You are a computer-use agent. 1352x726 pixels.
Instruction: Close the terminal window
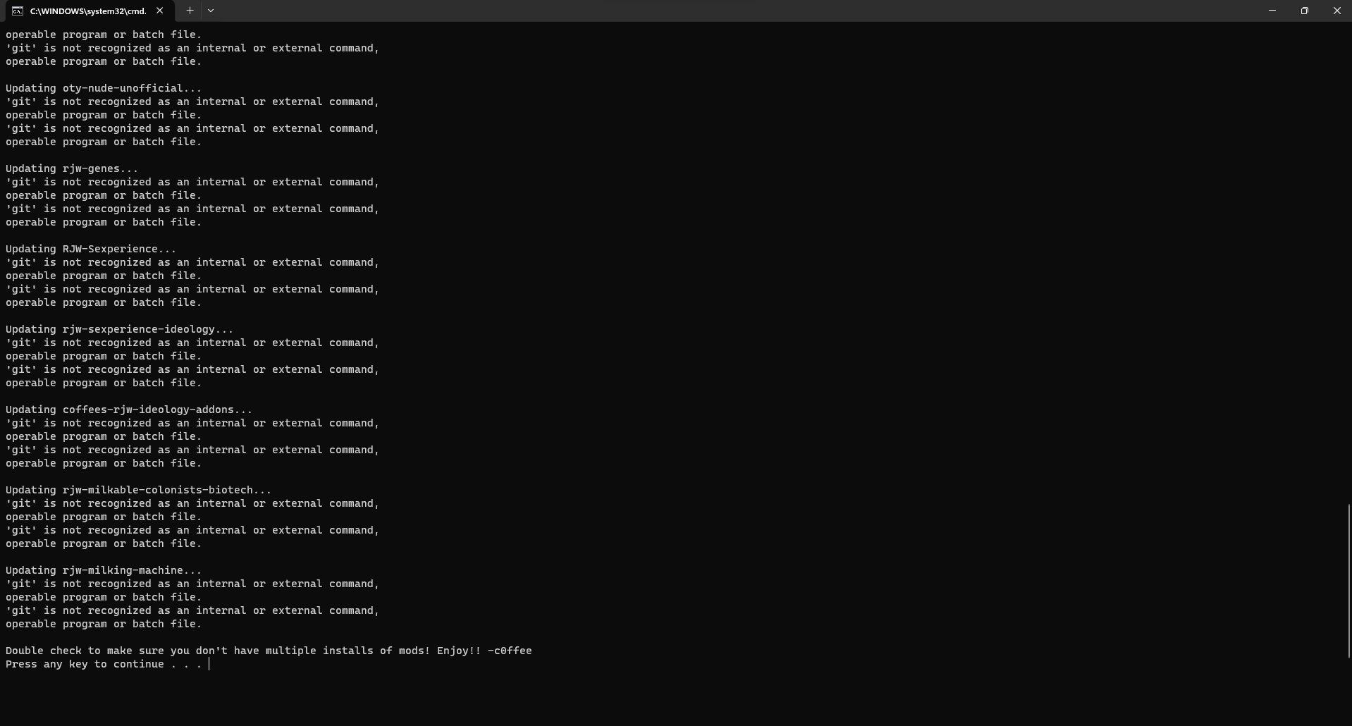[x=1336, y=11]
